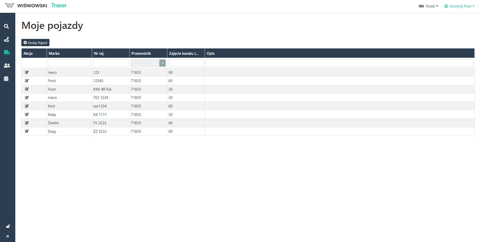Open the Przewoźnik filter dropdown
Image resolution: width=480 pixels, height=242 pixels.
pos(162,63)
